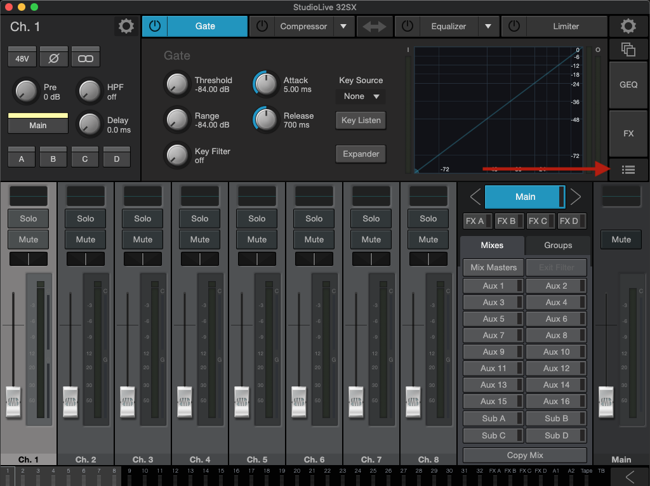650x486 pixels.
Task: Switch to the Limiter tab
Action: coord(566,26)
